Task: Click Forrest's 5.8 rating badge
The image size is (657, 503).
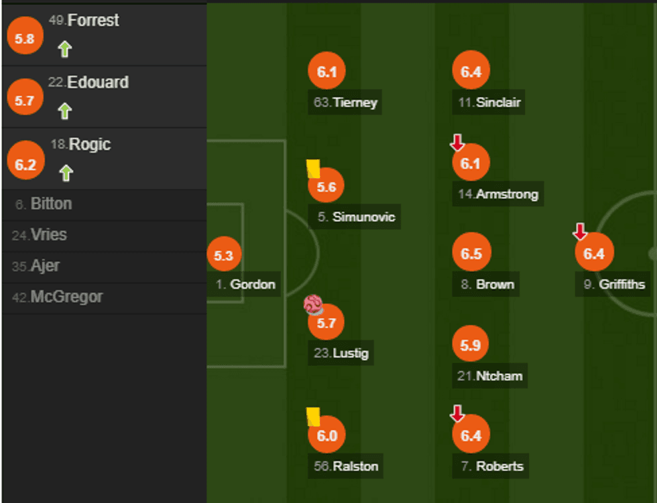Action: click(x=24, y=39)
